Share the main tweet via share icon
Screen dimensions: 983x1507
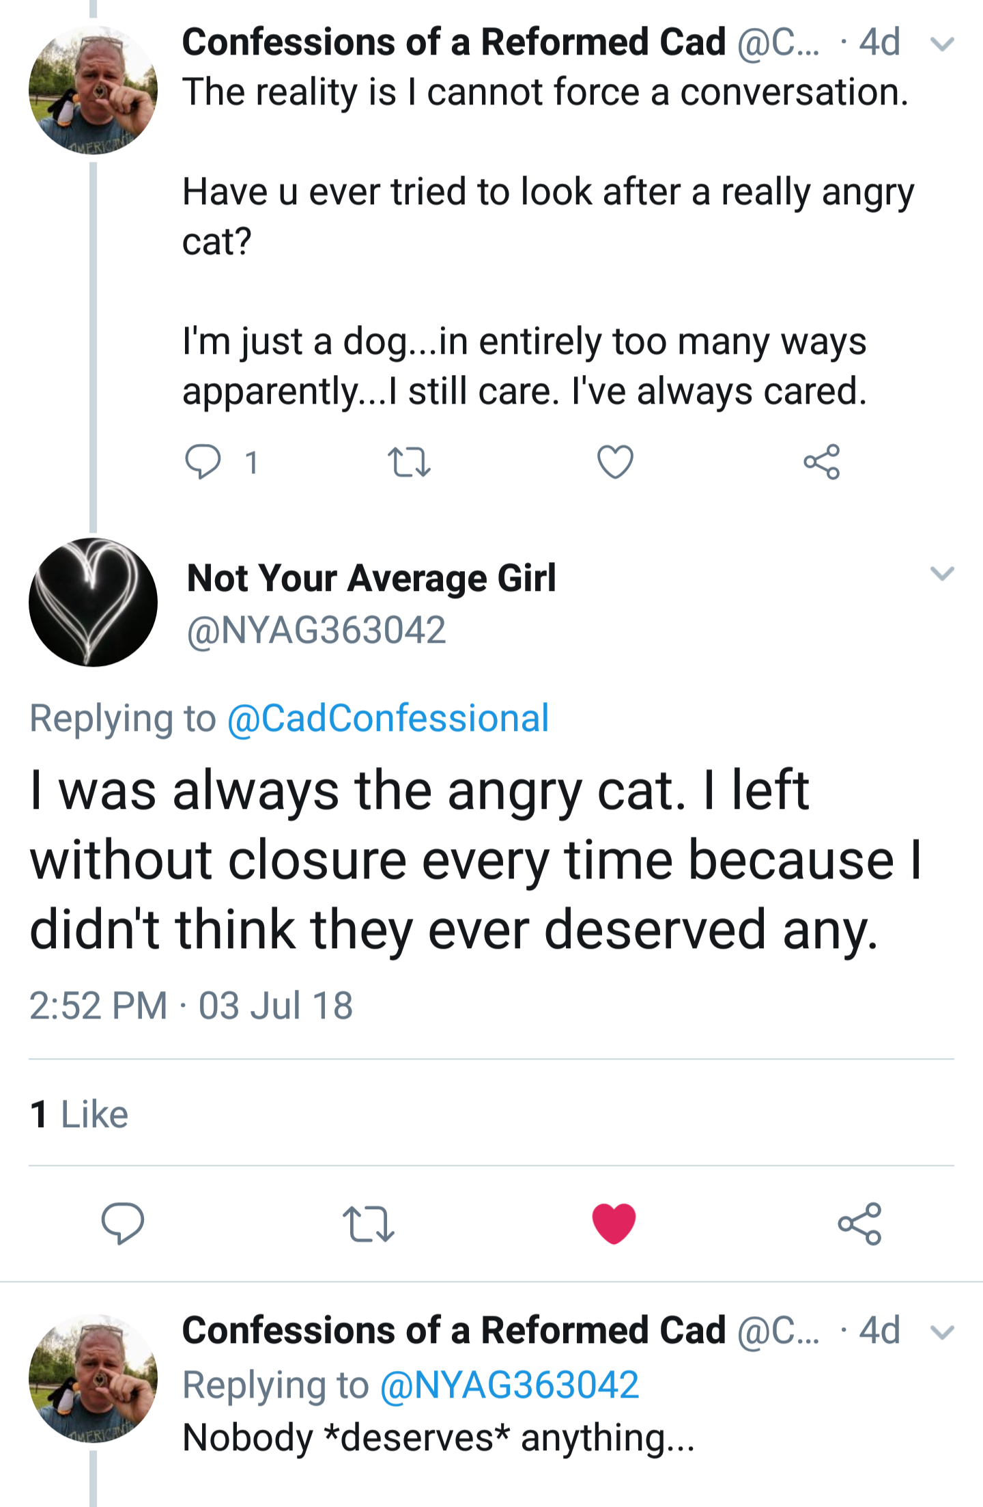[859, 1223]
